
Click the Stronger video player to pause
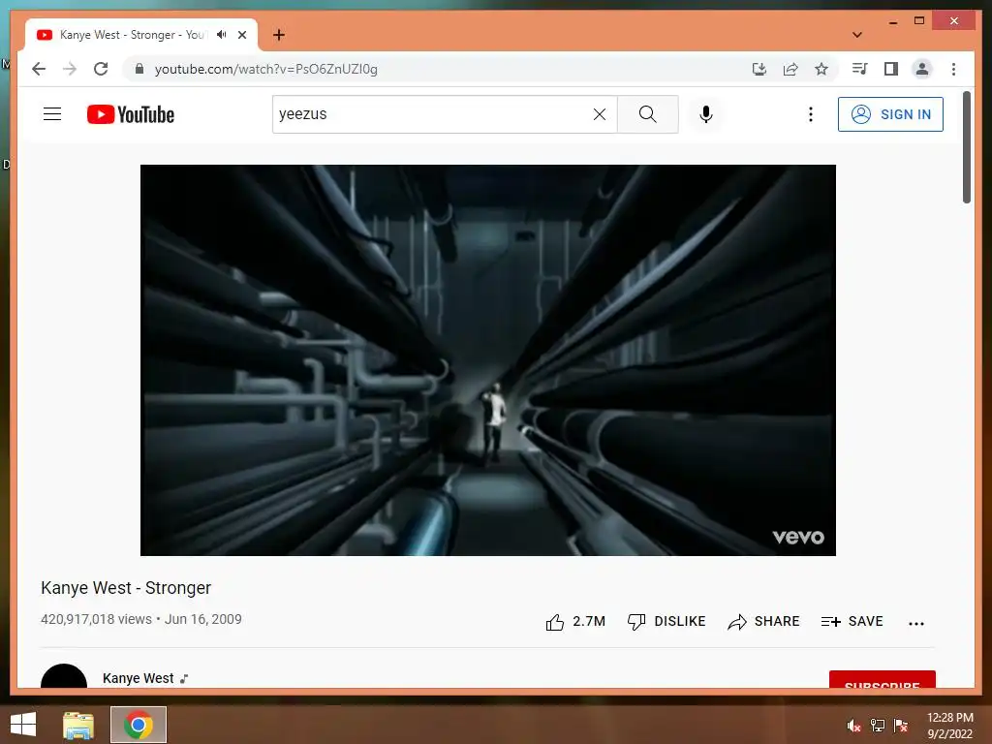[488, 360]
